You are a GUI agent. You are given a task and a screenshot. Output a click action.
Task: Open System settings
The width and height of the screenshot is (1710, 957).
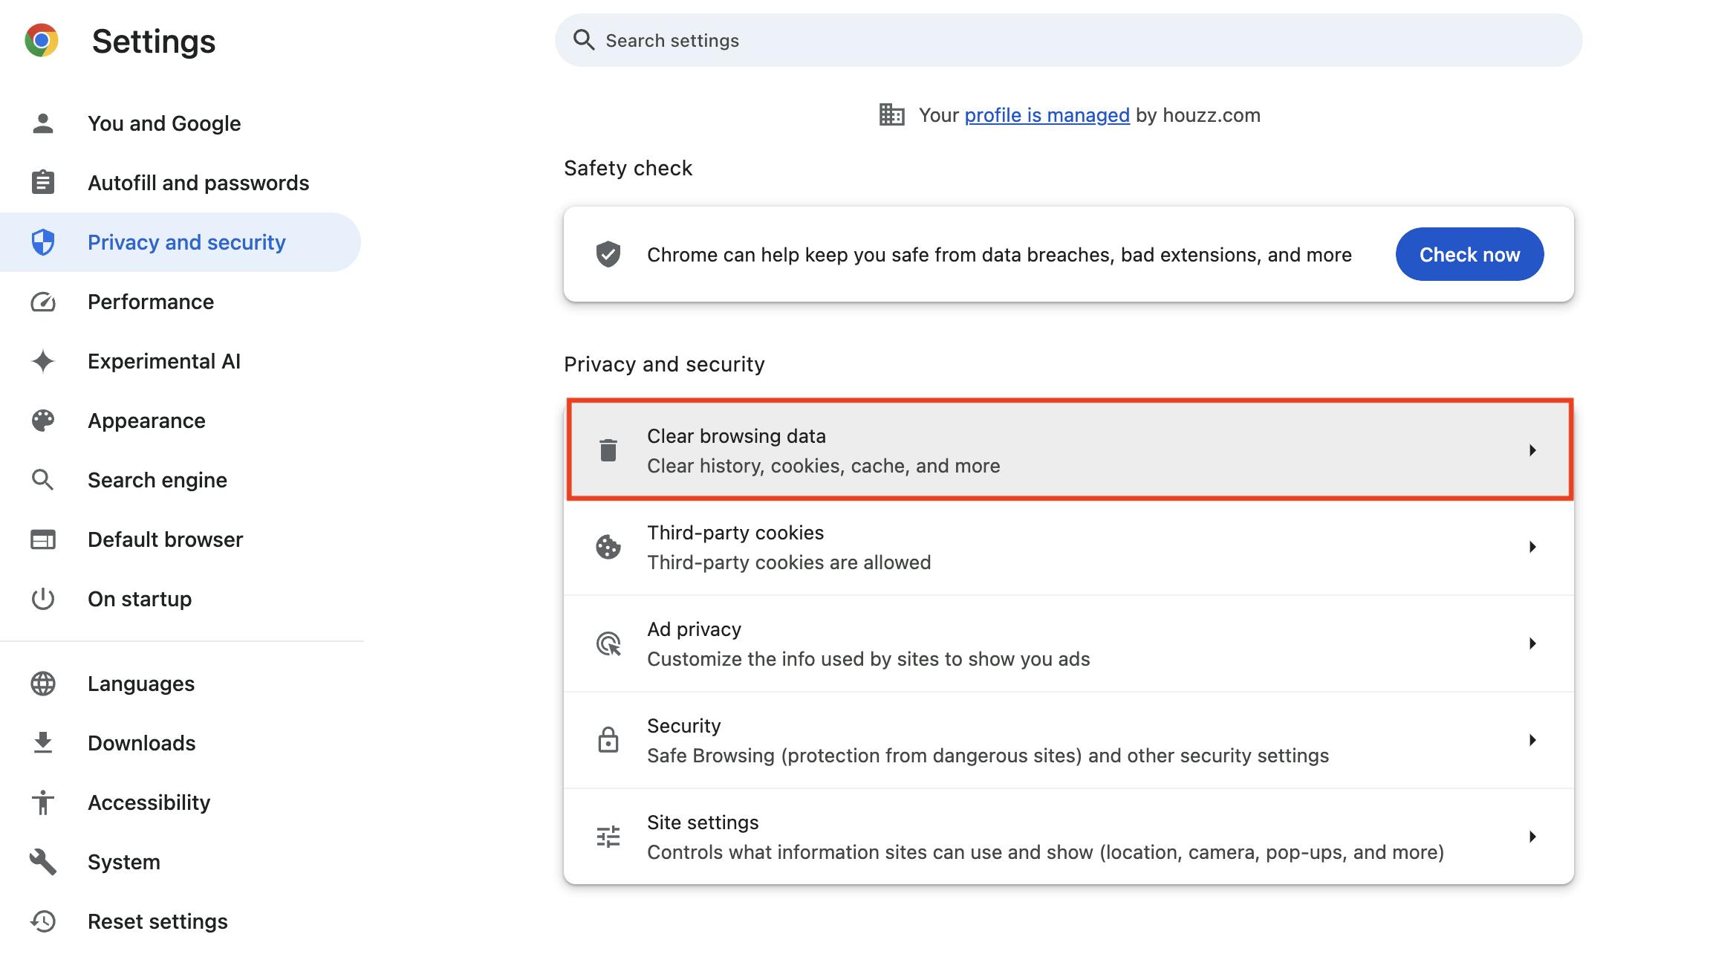[x=181, y=862]
